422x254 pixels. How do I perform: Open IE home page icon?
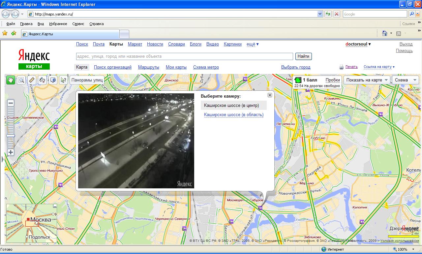point(384,33)
